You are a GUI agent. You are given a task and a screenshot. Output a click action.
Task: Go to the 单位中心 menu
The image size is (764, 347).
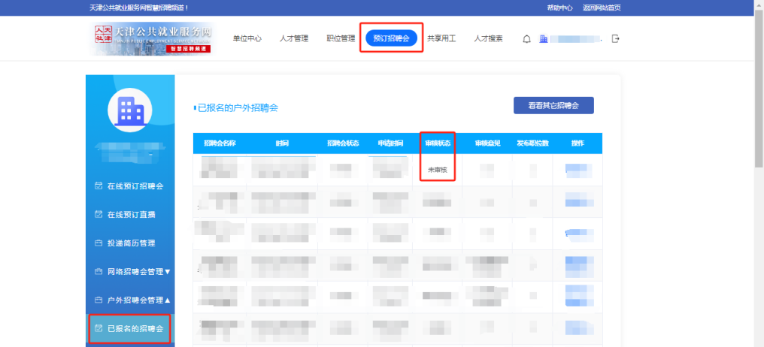tap(247, 38)
